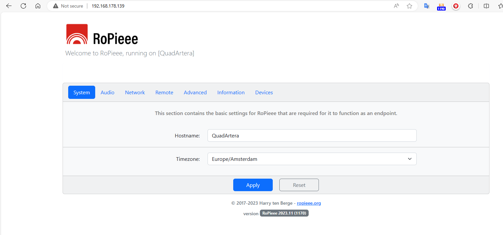Select the System tab
This screenshot has height=235, width=503.
pyautogui.click(x=82, y=92)
